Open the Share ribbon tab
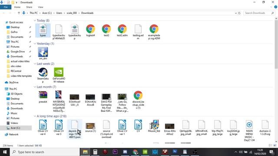Viewport: 278px width, 156px height. coord(29,7)
